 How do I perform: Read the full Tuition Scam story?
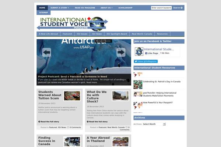(x=50, y=122)
